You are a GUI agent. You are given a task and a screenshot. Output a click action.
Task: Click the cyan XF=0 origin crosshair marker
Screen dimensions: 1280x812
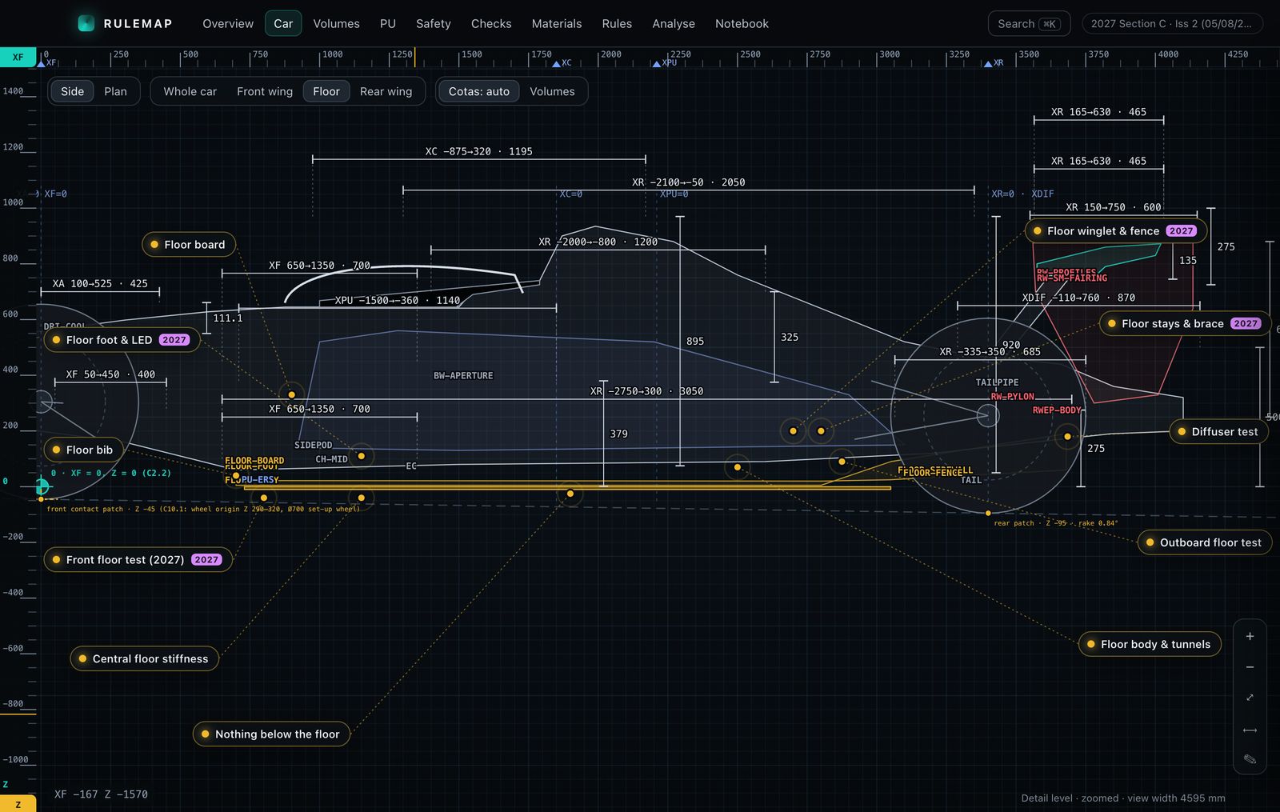click(x=42, y=486)
